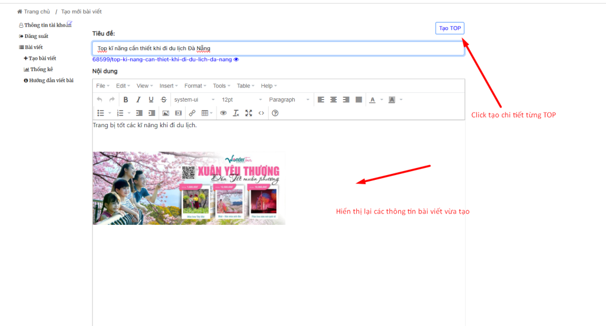Apply the text color swatch

click(372, 100)
